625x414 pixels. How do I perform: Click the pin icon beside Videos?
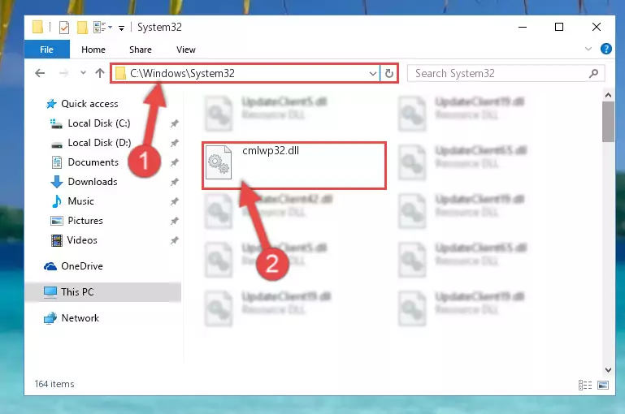(x=174, y=240)
